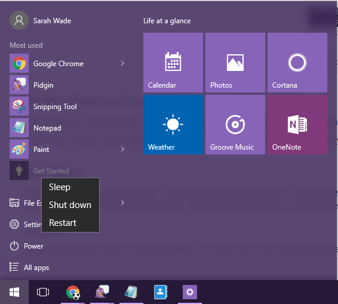Click the Power button
Image resolution: width=338 pixels, height=304 pixels.
click(x=26, y=246)
